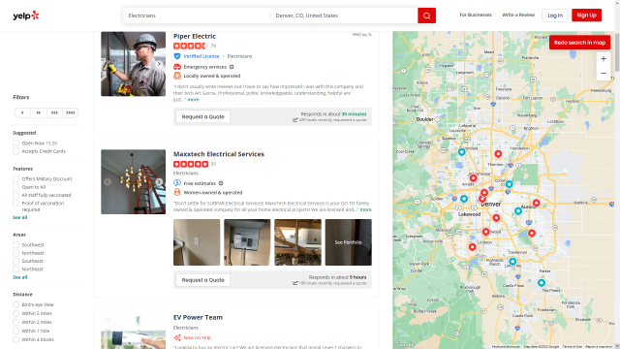The height and width of the screenshot is (349, 620).
Task: Select Bird's-eye View distance
Action: click(15, 304)
